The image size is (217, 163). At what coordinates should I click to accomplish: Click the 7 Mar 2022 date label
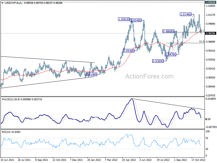click(x=111, y=160)
